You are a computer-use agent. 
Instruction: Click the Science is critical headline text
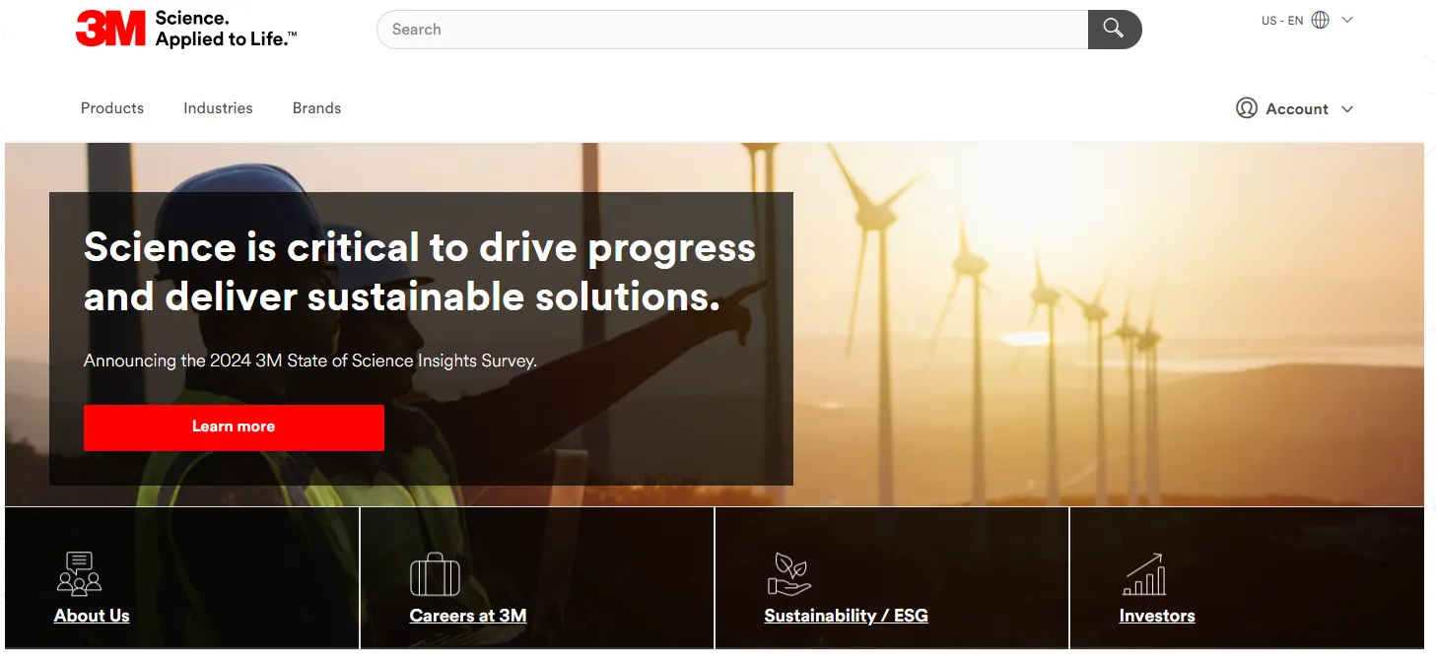pos(420,272)
